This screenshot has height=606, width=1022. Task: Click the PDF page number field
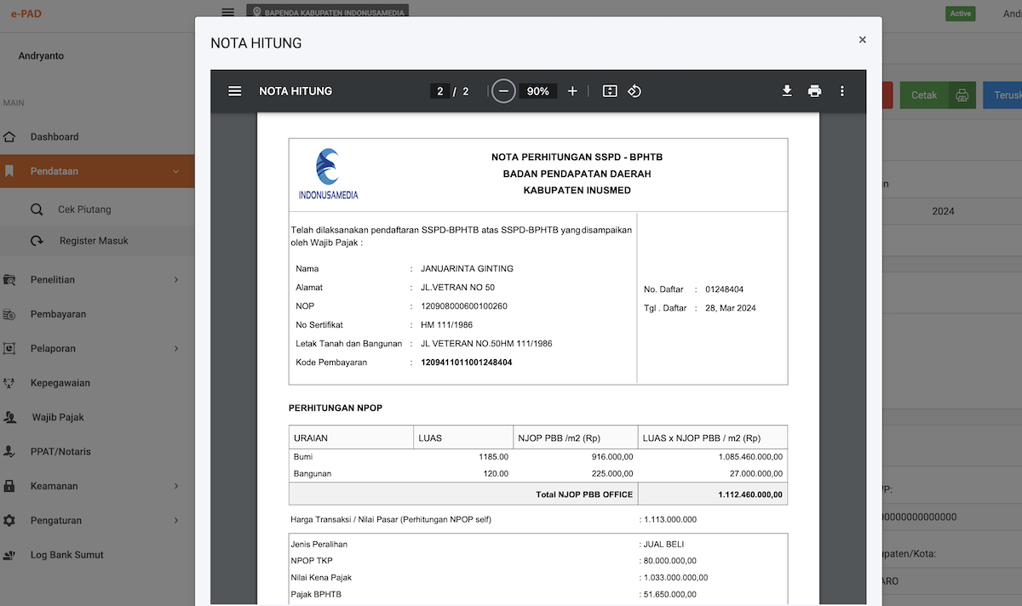(x=440, y=91)
